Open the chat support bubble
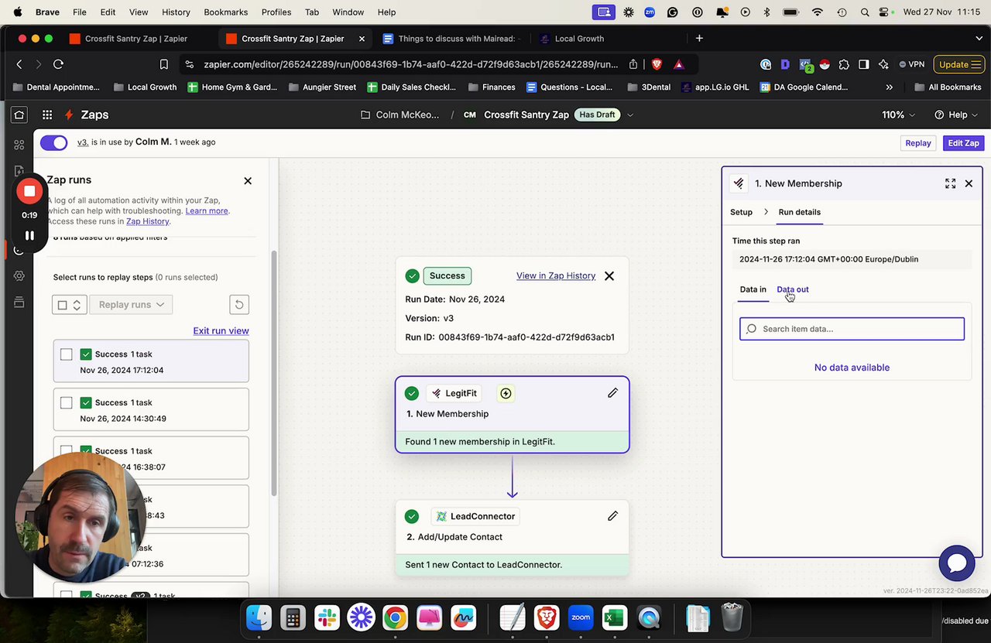Viewport: 991px width, 643px height. (957, 563)
